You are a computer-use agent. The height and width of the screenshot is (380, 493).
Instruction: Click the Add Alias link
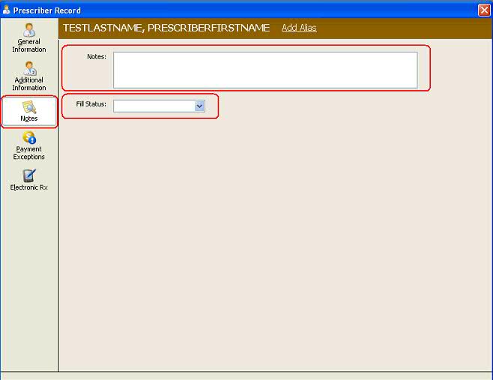pyautogui.click(x=299, y=28)
